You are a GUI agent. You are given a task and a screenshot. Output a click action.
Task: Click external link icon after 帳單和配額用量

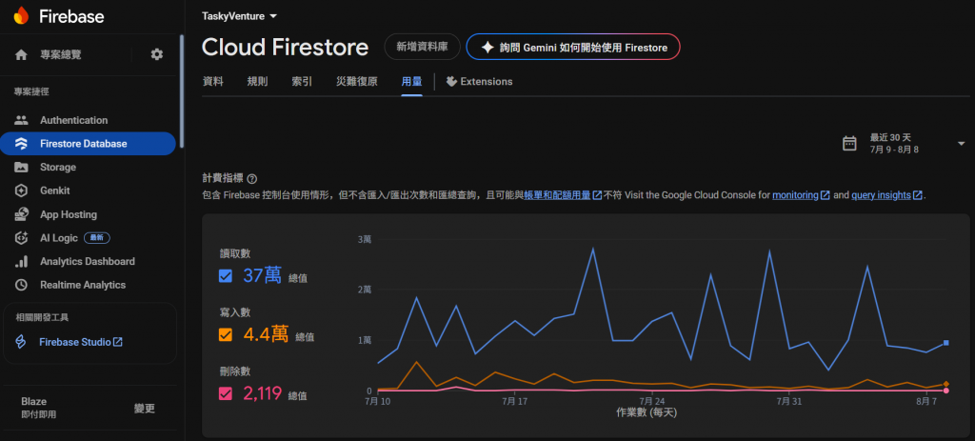[x=597, y=195]
